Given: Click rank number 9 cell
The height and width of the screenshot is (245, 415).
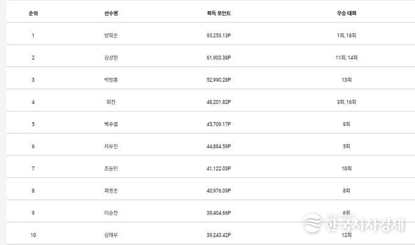Looking at the screenshot, I should tap(33, 213).
